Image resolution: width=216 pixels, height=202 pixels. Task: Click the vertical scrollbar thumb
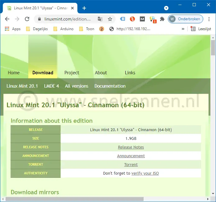pos(213,48)
